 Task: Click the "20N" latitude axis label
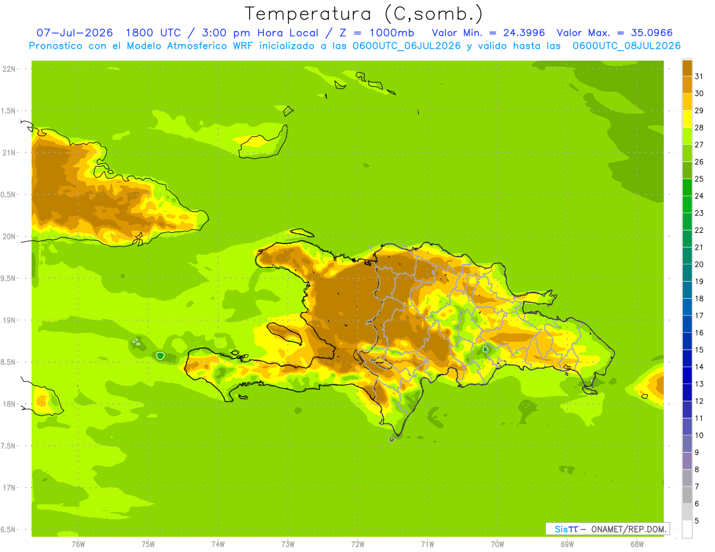(9, 236)
